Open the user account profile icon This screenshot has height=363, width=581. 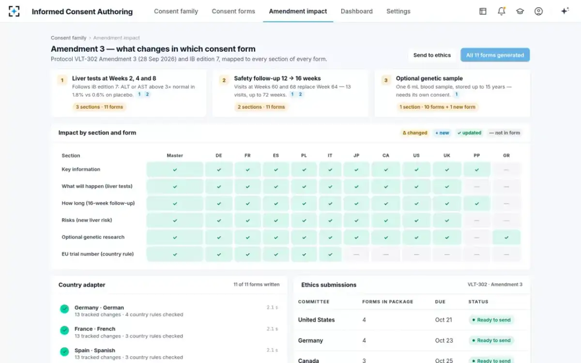tap(538, 11)
